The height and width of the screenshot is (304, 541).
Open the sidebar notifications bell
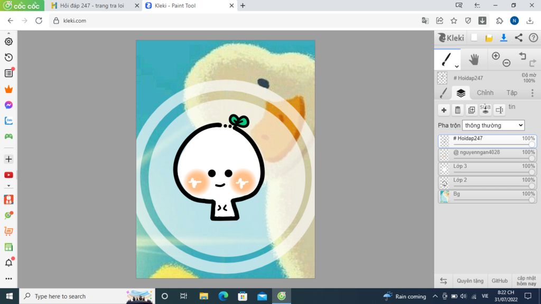[8, 263]
